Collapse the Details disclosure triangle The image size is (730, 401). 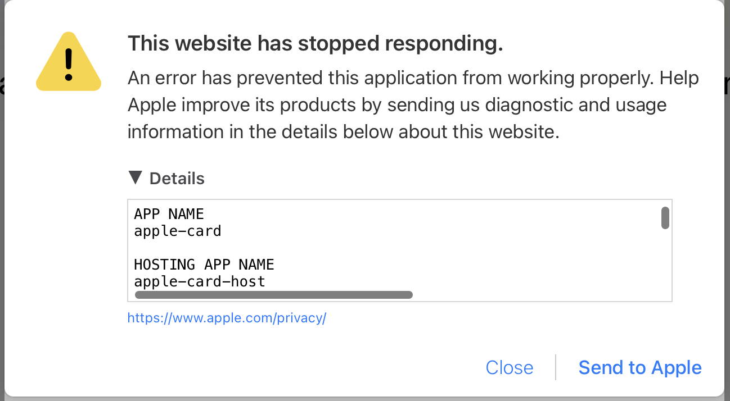point(135,178)
